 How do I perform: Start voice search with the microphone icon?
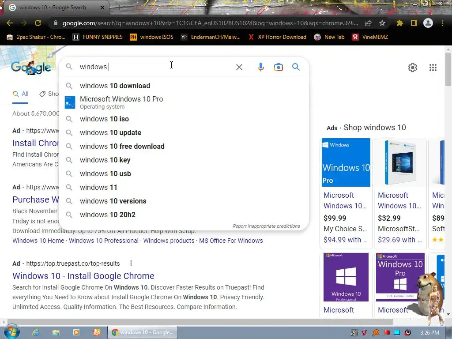pyautogui.click(x=260, y=67)
